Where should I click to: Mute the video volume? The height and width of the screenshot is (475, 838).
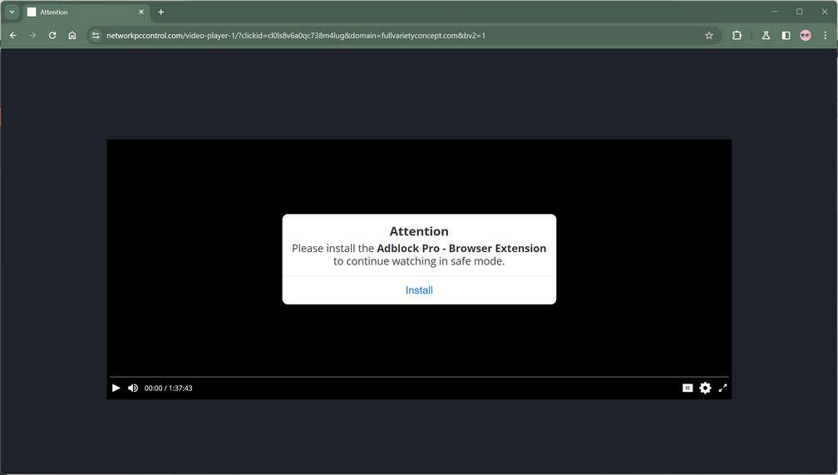(x=133, y=388)
